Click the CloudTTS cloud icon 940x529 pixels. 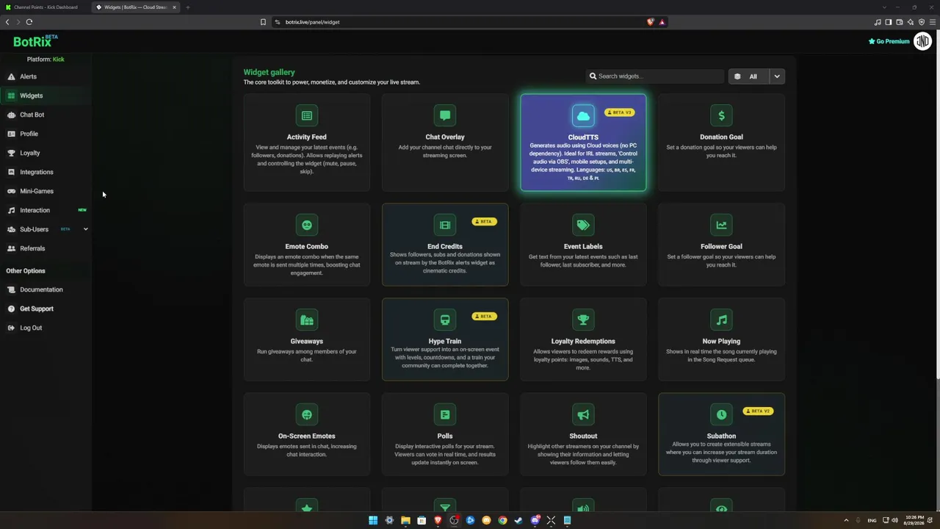(x=583, y=116)
